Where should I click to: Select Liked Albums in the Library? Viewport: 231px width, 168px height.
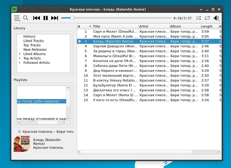click(35, 54)
